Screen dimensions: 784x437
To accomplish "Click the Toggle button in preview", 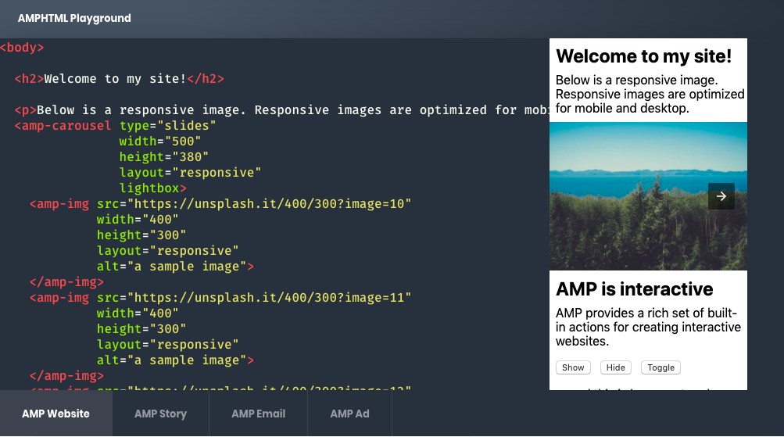I will (660, 367).
